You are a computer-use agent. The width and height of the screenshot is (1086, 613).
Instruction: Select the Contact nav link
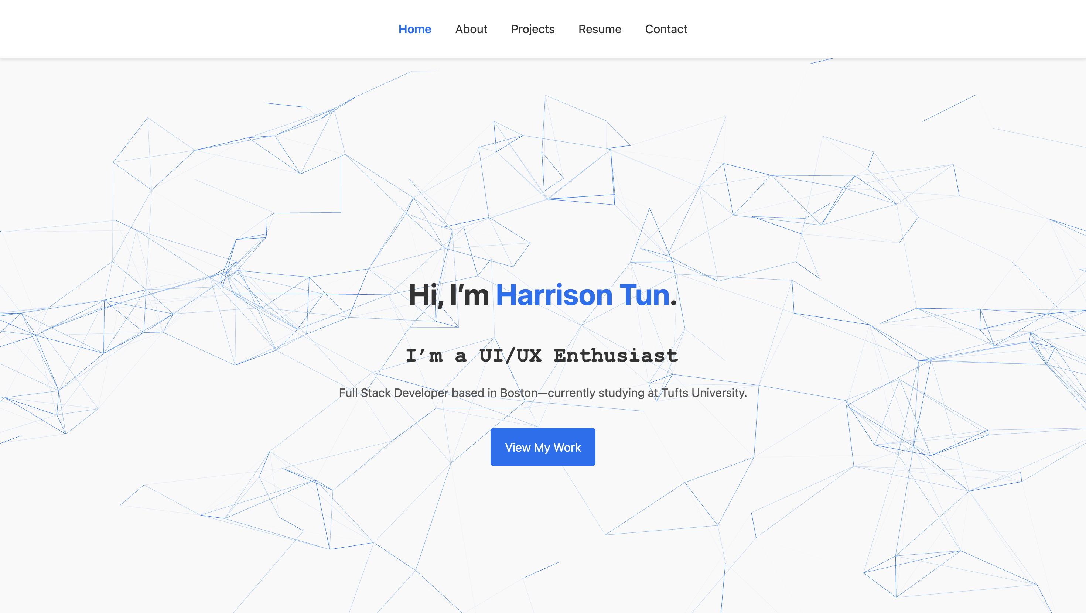pos(666,29)
